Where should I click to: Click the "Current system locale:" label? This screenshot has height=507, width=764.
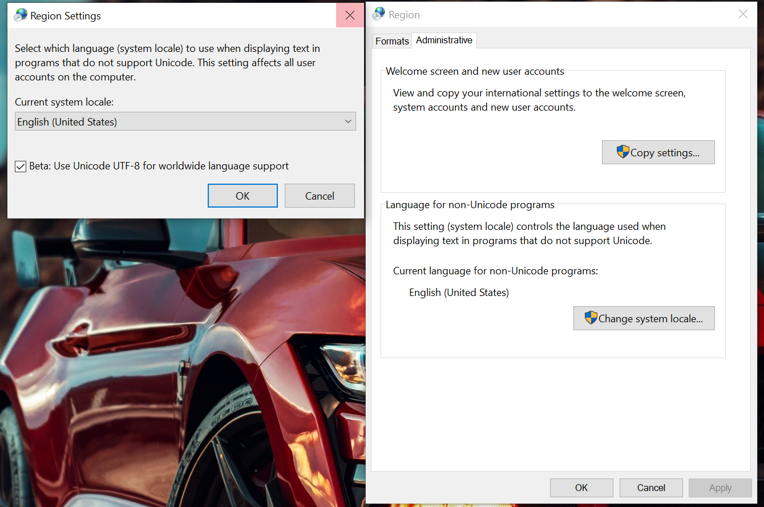[x=64, y=102]
